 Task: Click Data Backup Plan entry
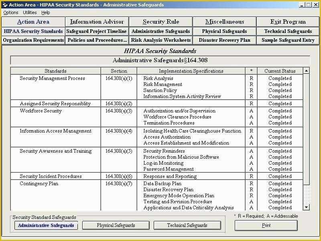[163, 184]
